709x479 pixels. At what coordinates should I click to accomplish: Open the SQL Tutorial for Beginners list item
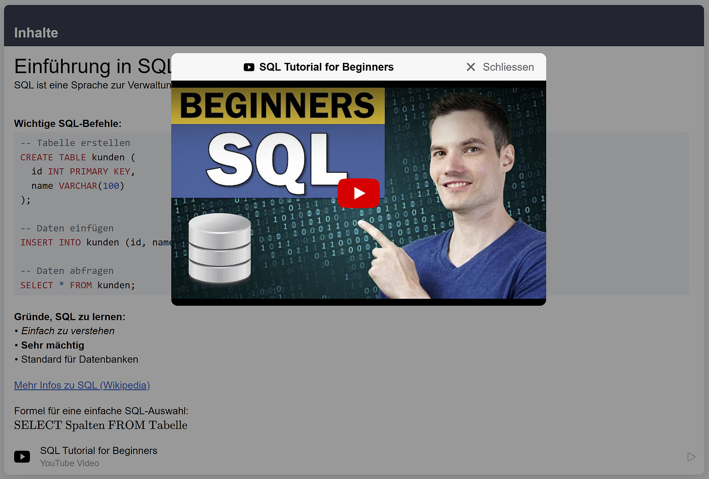354,457
